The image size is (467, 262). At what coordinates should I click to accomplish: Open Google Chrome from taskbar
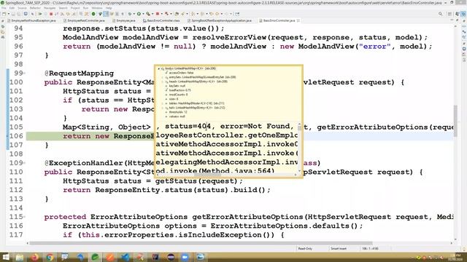click(x=50, y=257)
